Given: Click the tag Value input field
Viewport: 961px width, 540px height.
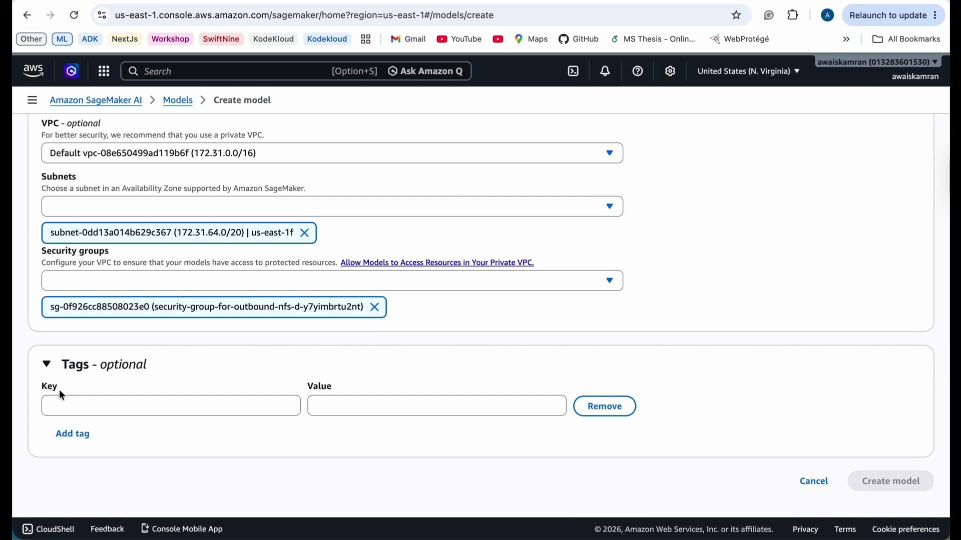Looking at the screenshot, I should (437, 406).
